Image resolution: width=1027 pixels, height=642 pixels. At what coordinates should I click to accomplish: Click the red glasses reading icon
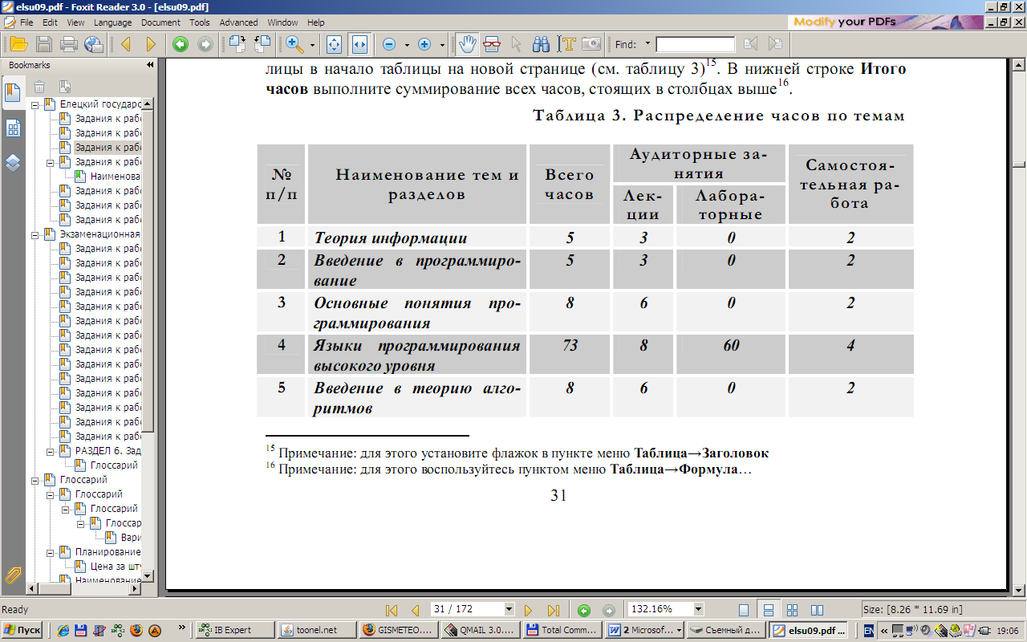pyautogui.click(x=491, y=44)
